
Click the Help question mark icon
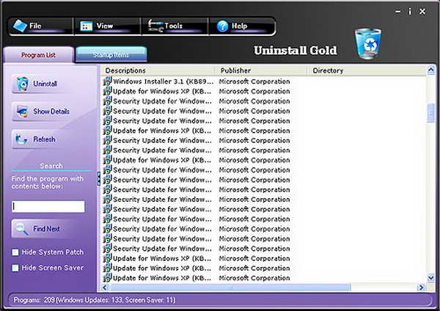[223, 26]
